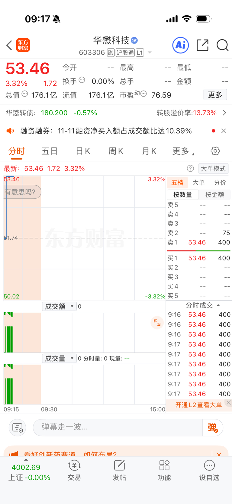This screenshot has width=232, height=504.
Task: Focus the 弹幕走一波 input field
Action: (x=118, y=427)
